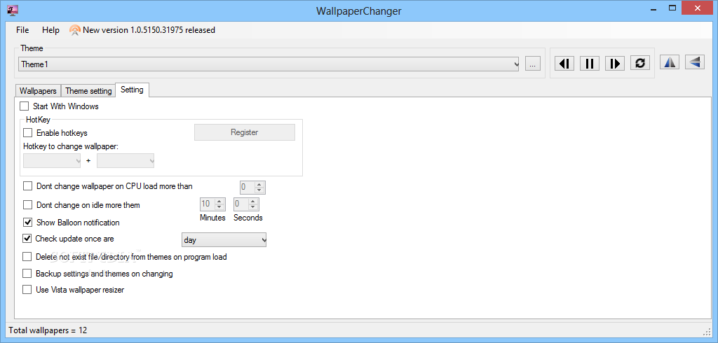Click the theme browse '...' button
The image size is (718, 343).
click(533, 64)
